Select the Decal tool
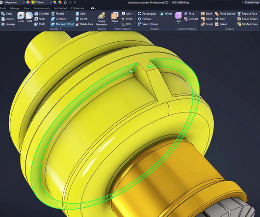This screenshot has width=260, height=217. 7,14
